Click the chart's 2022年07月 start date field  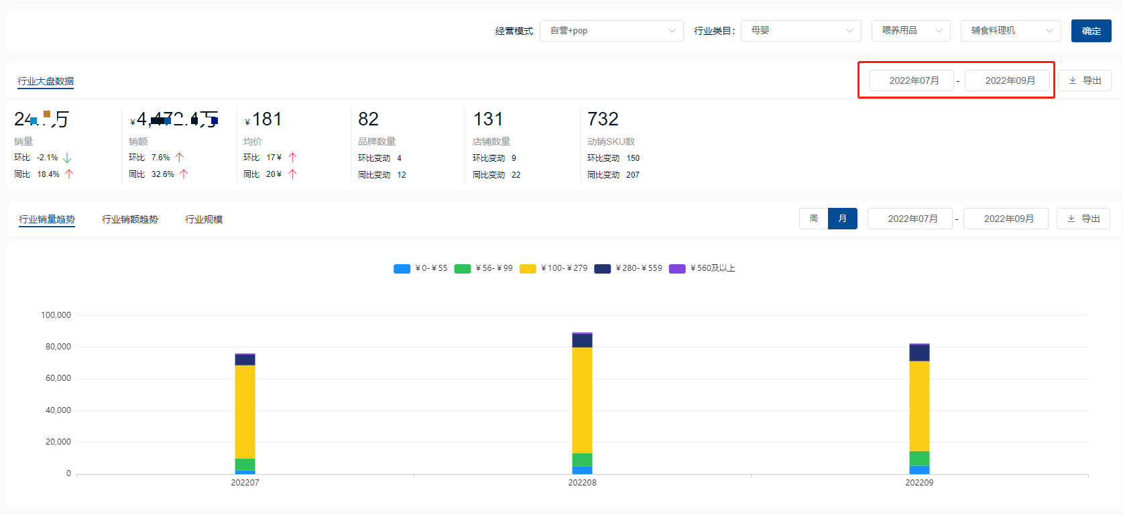pos(910,219)
